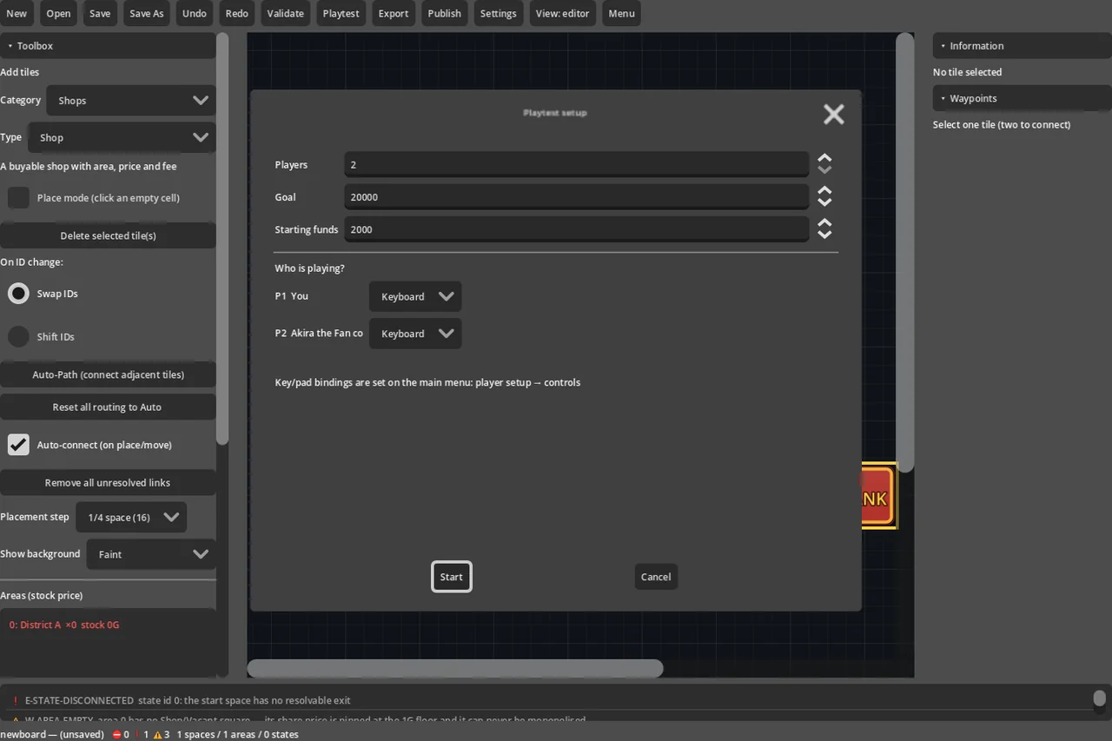Click Reset all routing to Auto
The height and width of the screenshot is (741, 1112).
click(x=108, y=407)
